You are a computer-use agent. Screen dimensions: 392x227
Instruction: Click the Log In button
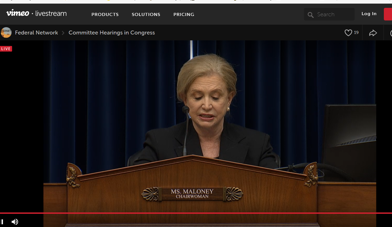pos(369,14)
